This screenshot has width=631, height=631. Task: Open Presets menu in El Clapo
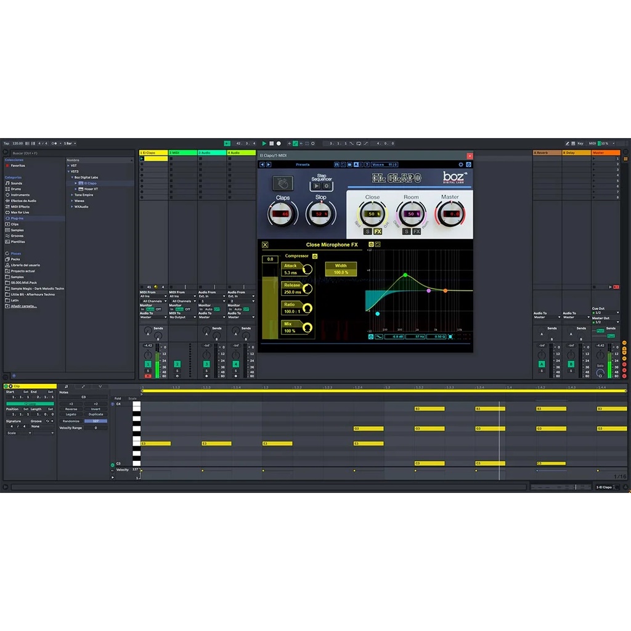[303, 165]
